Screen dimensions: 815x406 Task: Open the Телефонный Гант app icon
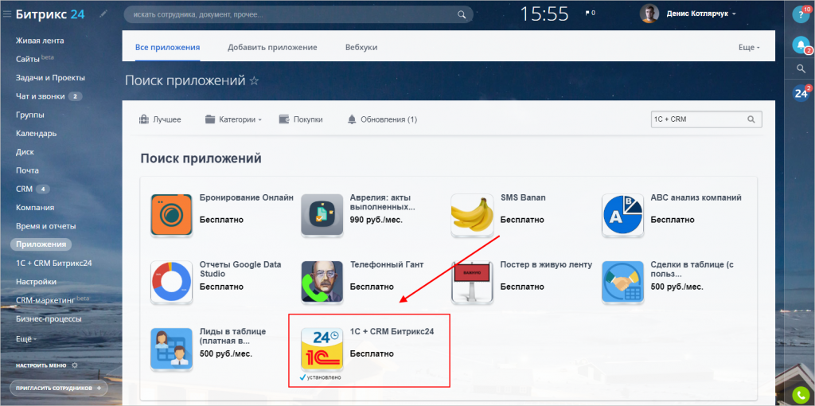tap(322, 283)
